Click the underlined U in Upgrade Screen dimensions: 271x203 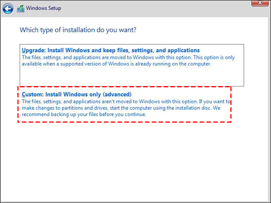24,50
